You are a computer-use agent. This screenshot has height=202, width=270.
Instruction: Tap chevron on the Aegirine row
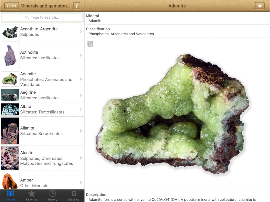81,95
